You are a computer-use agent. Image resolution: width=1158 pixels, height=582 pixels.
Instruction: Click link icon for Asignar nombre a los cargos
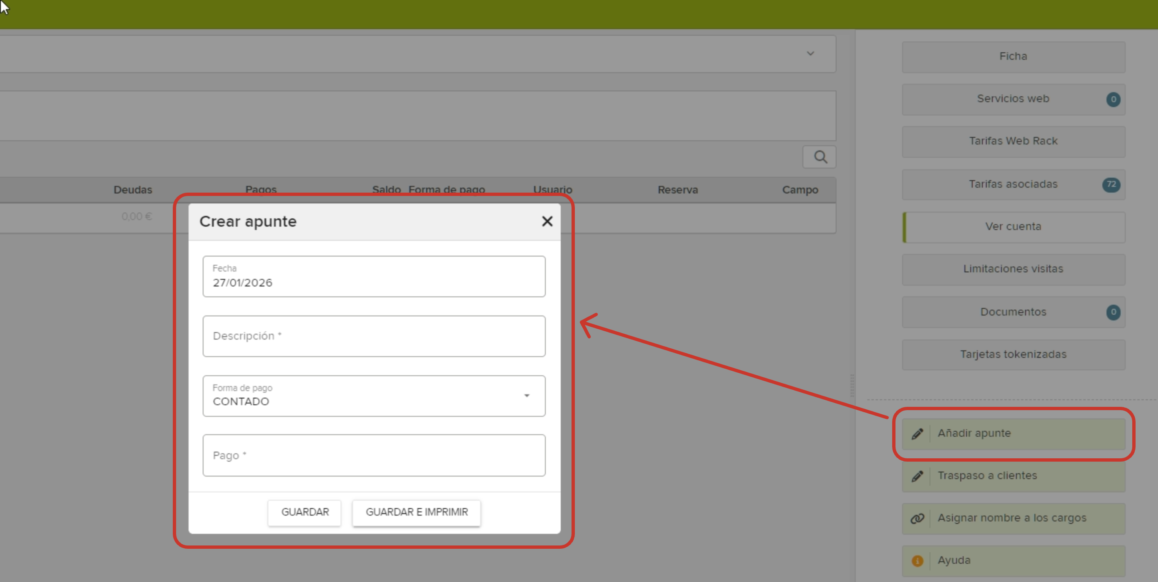(x=917, y=518)
